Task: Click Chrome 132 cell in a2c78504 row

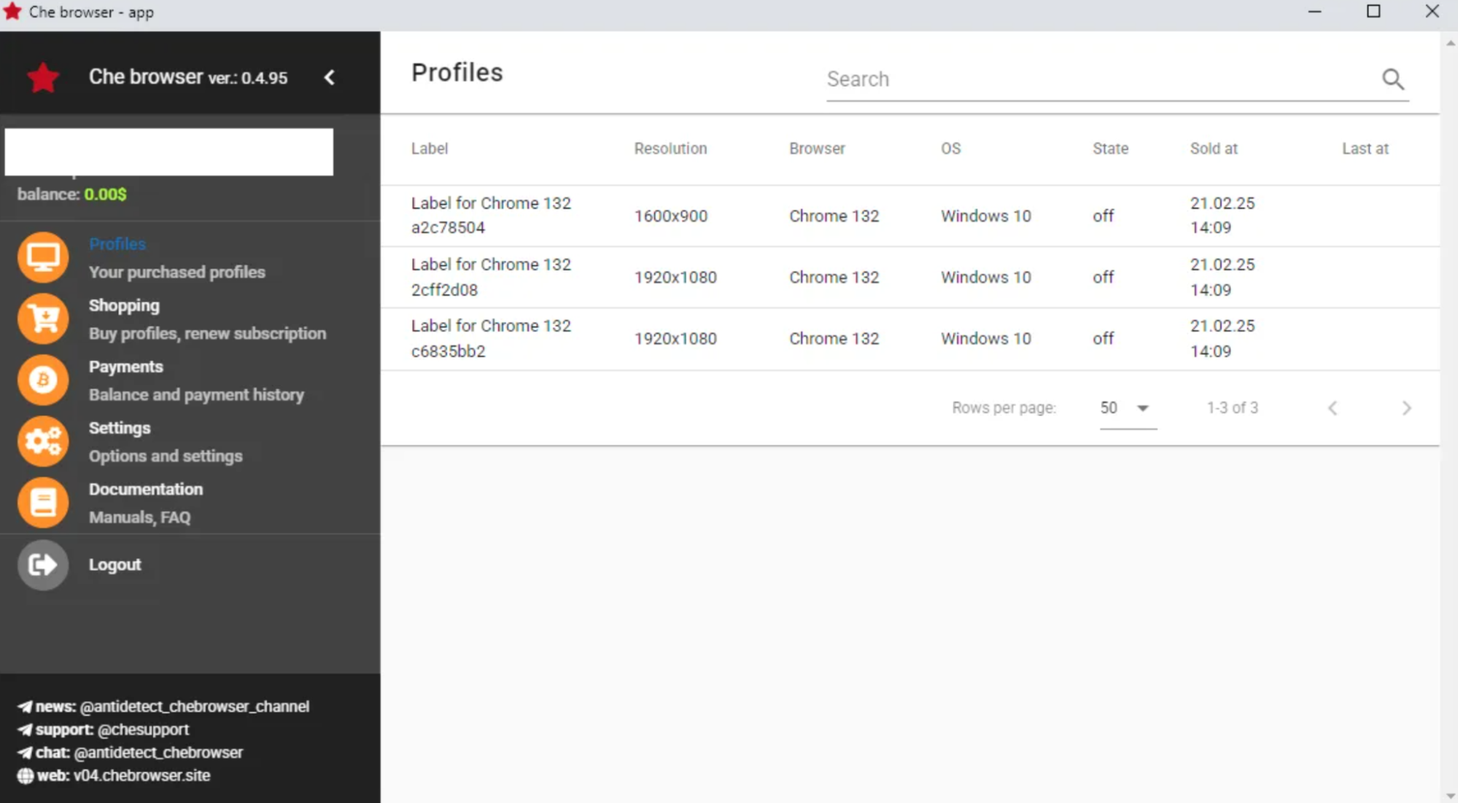Action: coord(834,216)
